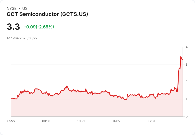Viewport: 195px width, 135px height.
Task: Click the -0.09(-2.65%) change figure
Action: [39, 27]
